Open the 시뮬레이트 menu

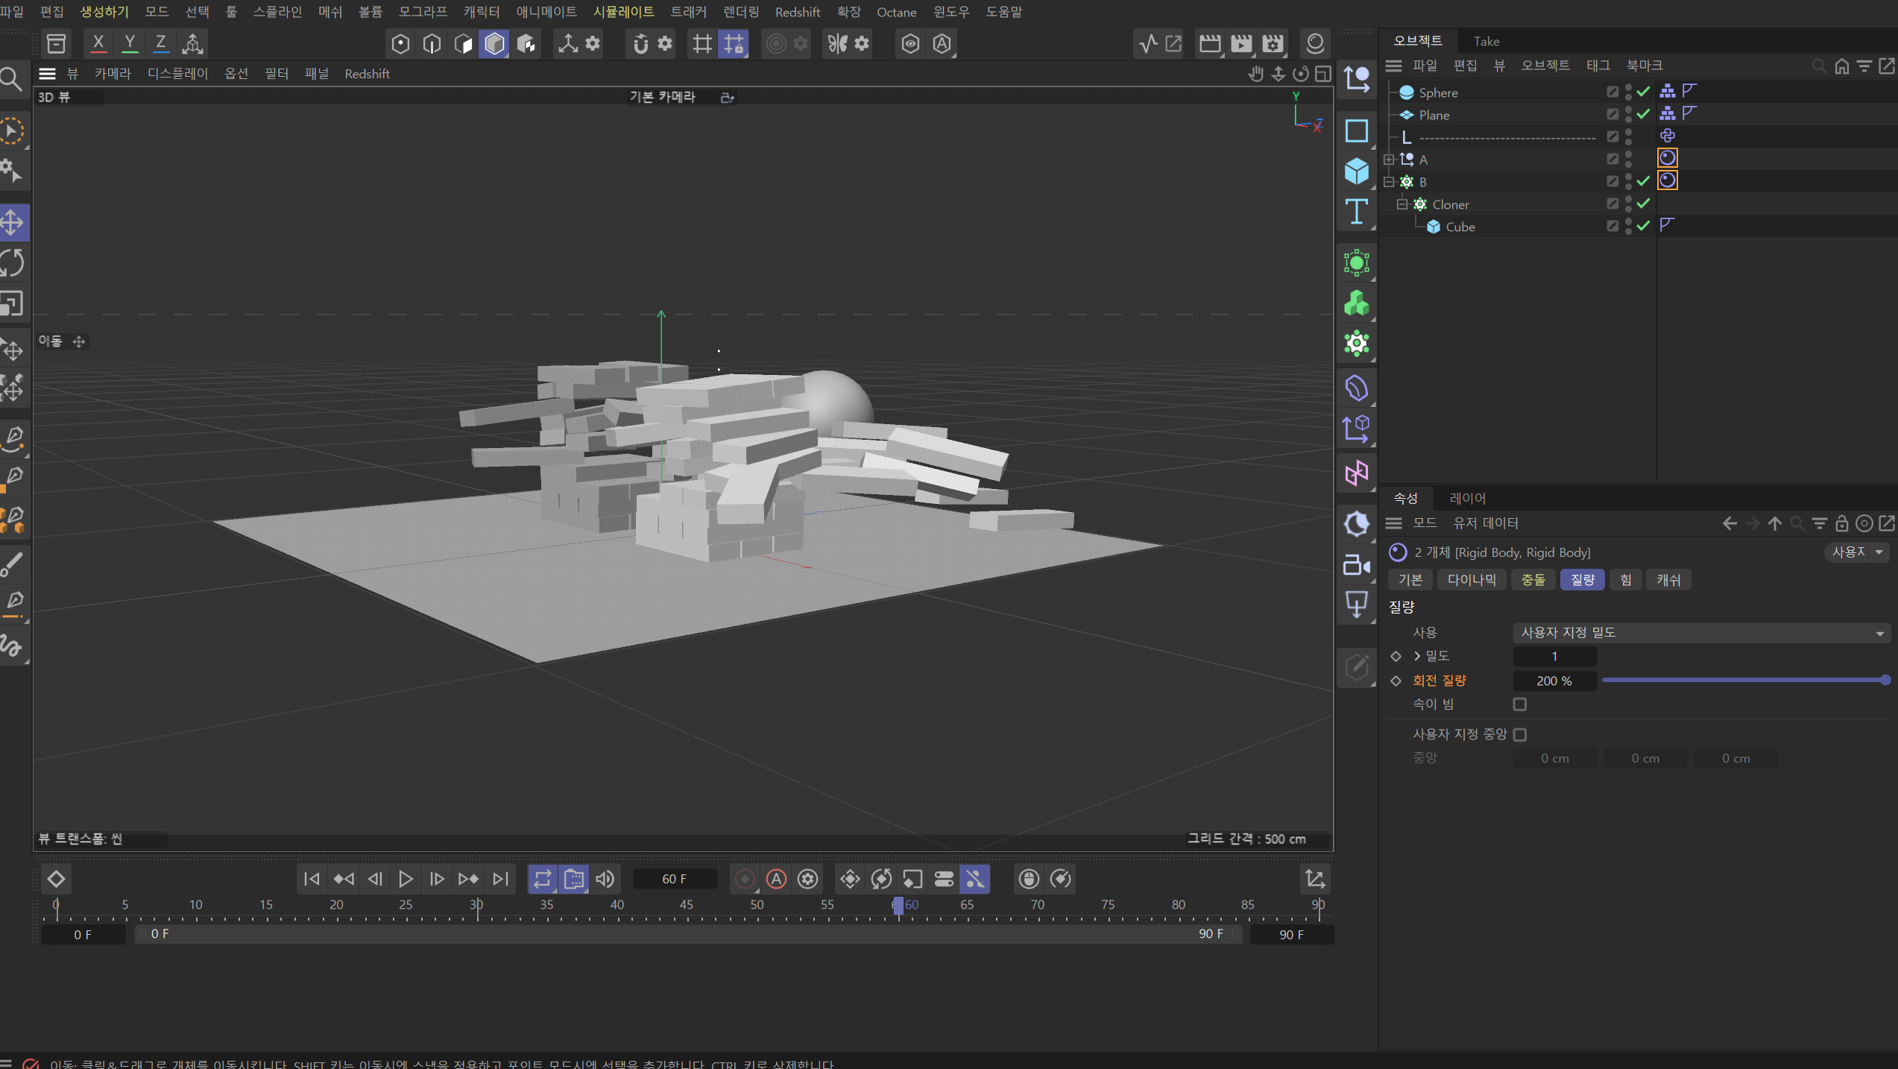point(623,12)
